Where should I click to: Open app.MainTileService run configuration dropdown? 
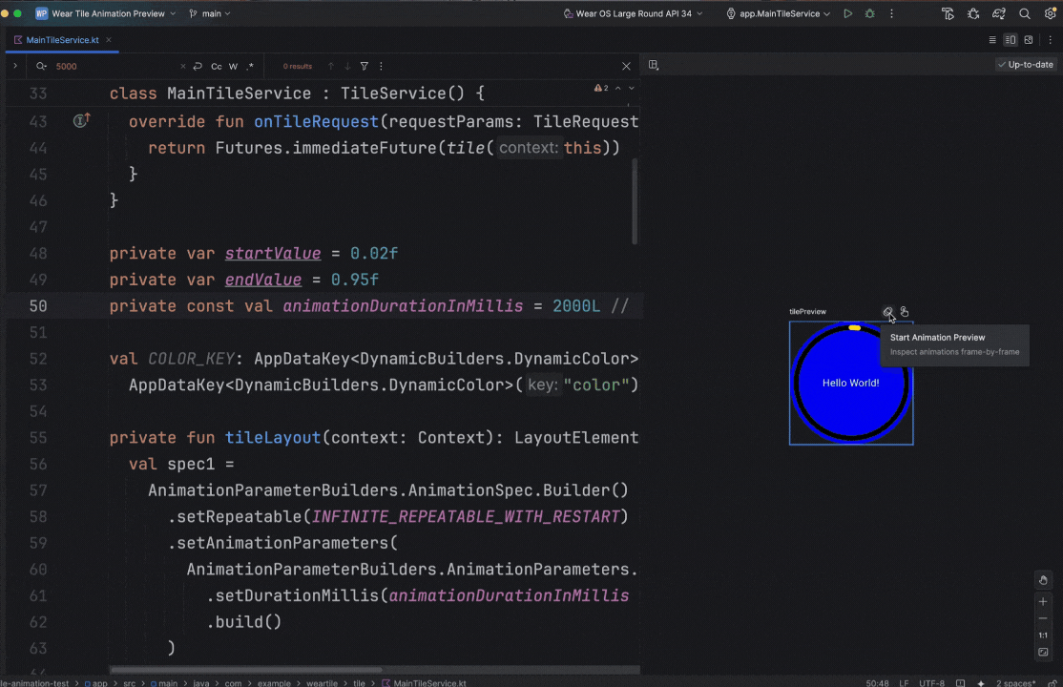point(779,13)
